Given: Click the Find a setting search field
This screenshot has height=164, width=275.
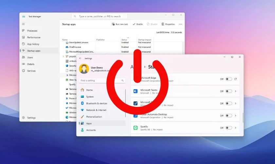Looking at the screenshot, I should (x=102, y=80).
